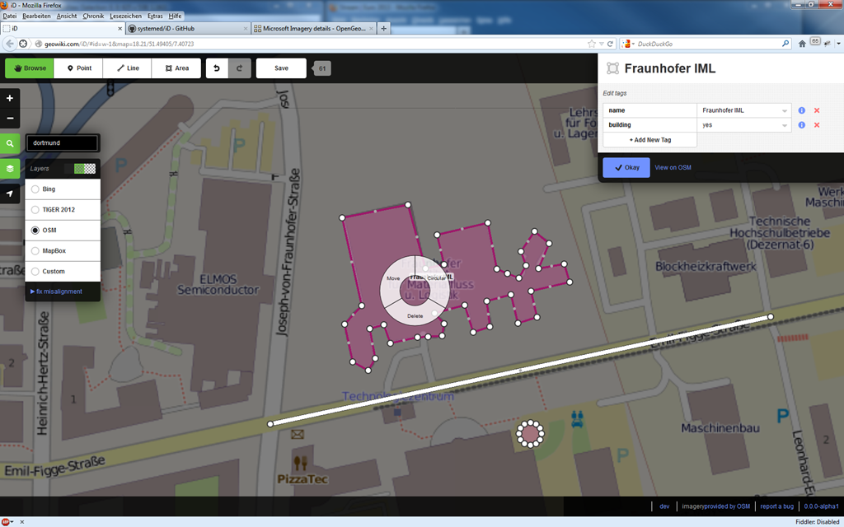Image resolution: width=844 pixels, height=527 pixels.
Task: Click the Adblock icon in status bar
Action: (6, 521)
